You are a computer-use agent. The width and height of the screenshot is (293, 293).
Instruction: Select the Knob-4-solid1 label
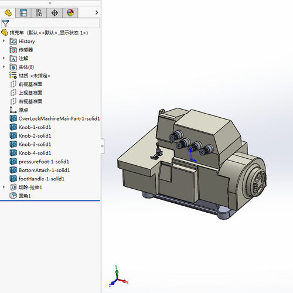point(35,153)
